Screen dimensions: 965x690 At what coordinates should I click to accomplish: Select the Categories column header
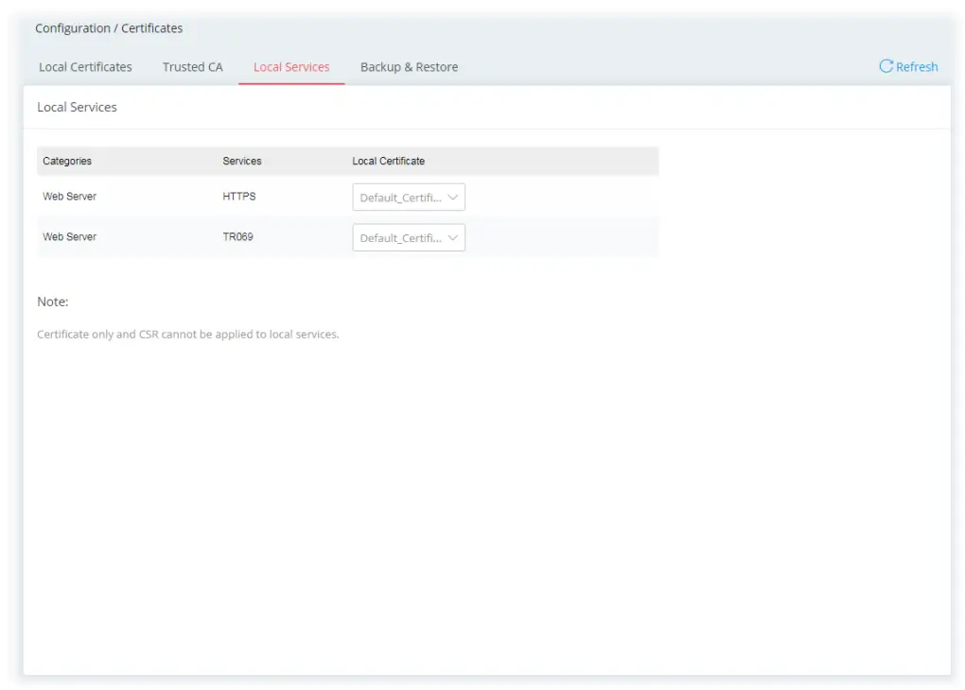click(x=66, y=161)
